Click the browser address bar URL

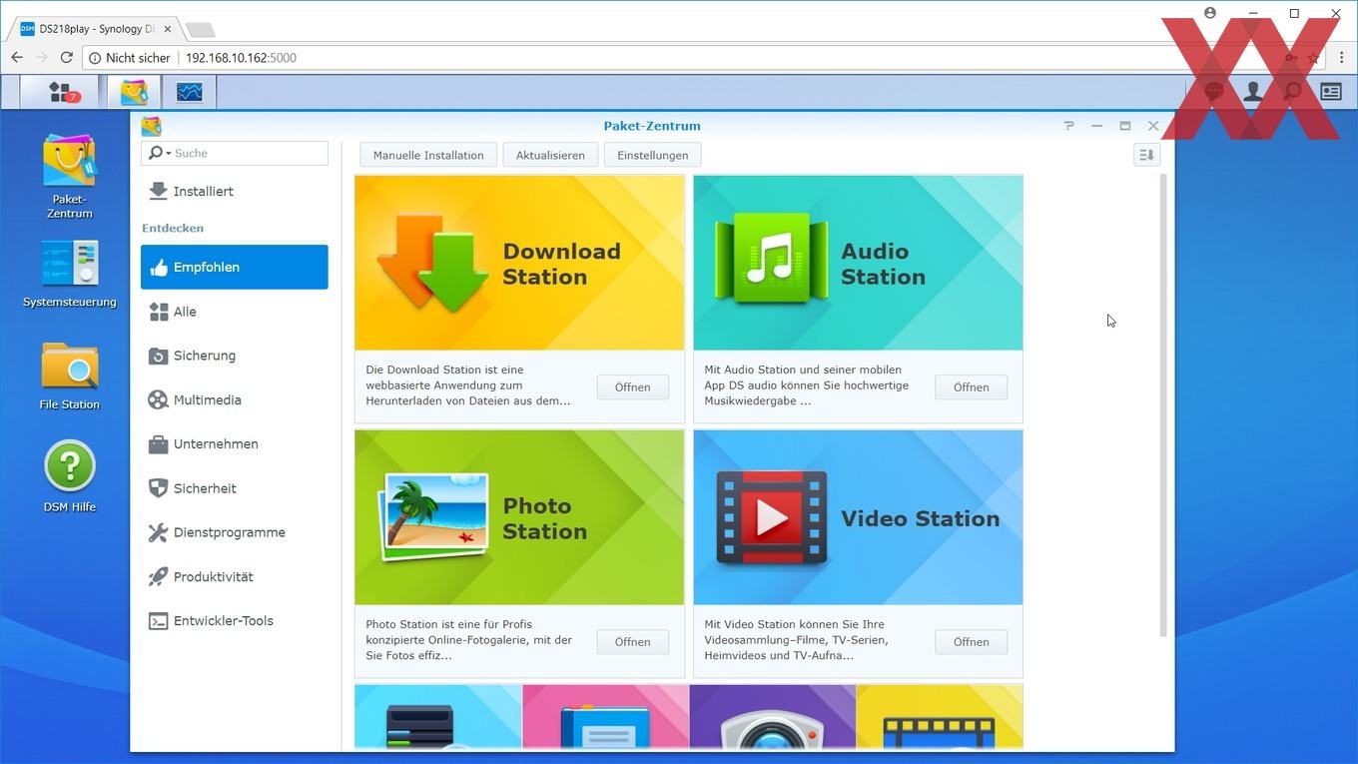pyautogui.click(x=241, y=58)
